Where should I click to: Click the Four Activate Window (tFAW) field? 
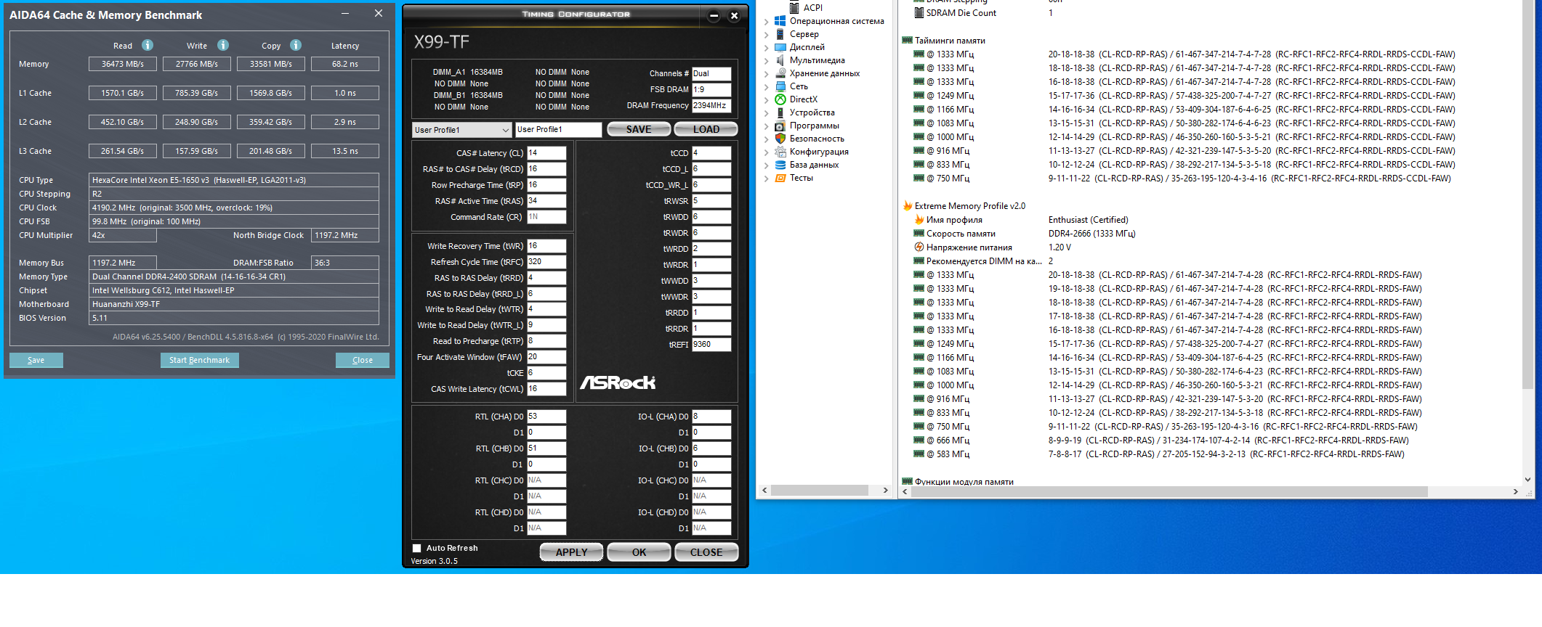(x=546, y=357)
